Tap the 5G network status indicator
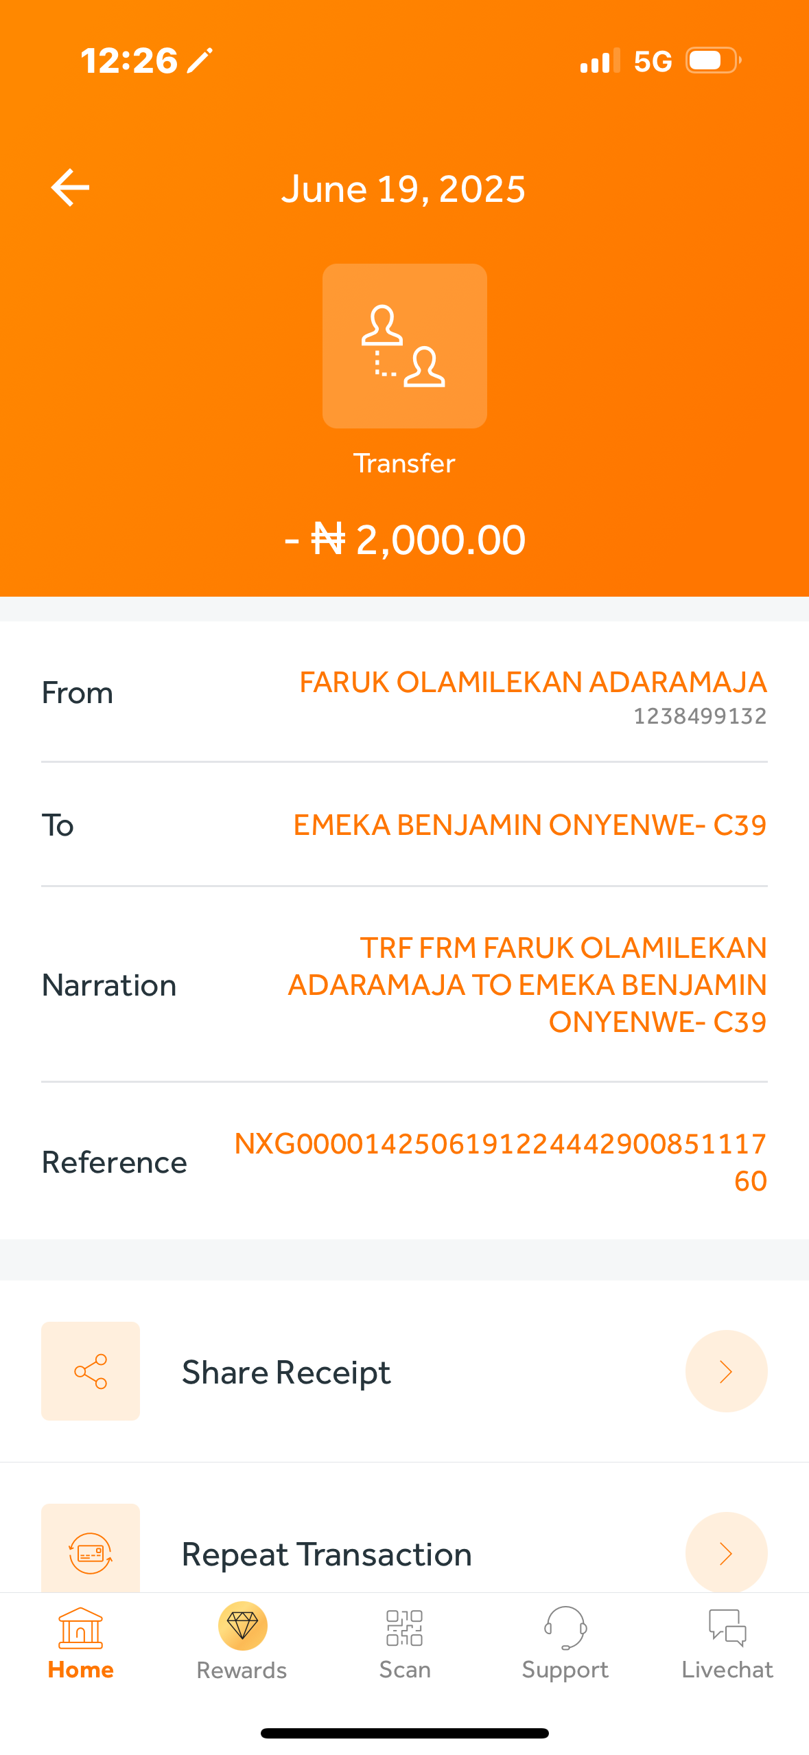 click(x=652, y=61)
